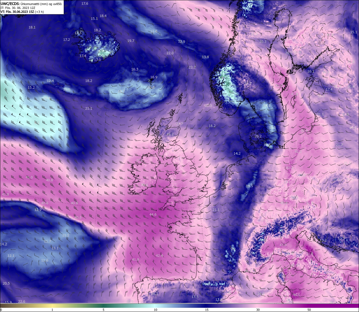This screenshot has height=312, width=359.
Task: Click the map value "12.4"
Action: pos(50,81)
